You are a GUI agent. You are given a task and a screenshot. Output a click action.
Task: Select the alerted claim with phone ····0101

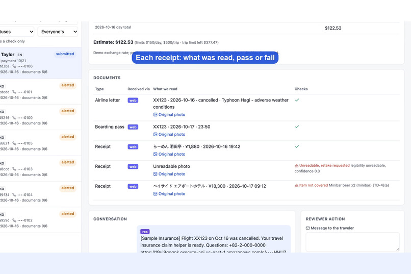pos(40,91)
